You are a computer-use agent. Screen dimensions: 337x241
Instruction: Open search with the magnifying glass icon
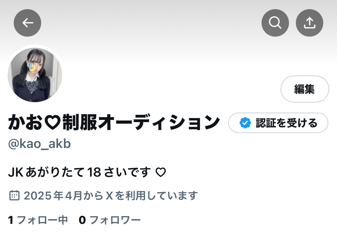(275, 23)
